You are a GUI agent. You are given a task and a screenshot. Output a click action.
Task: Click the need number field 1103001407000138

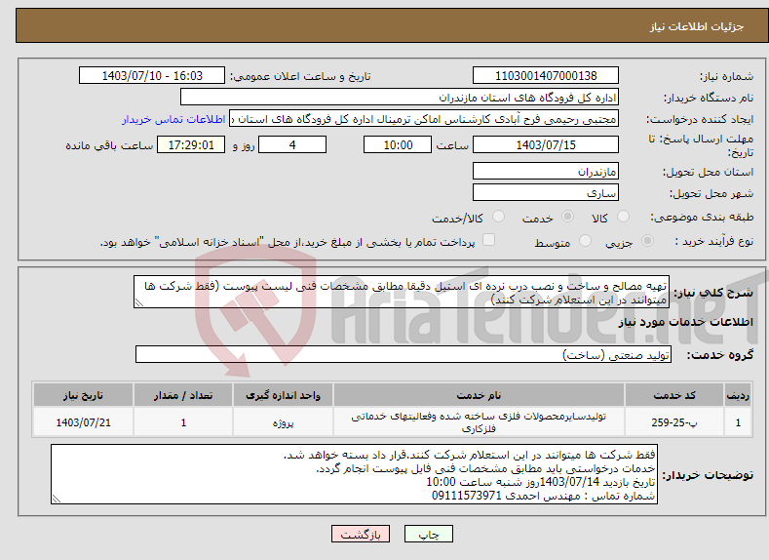[x=546, y=75]
